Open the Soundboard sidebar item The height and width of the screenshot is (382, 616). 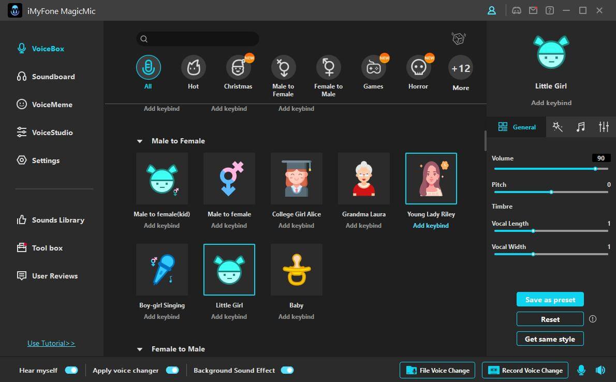point(46,77)
